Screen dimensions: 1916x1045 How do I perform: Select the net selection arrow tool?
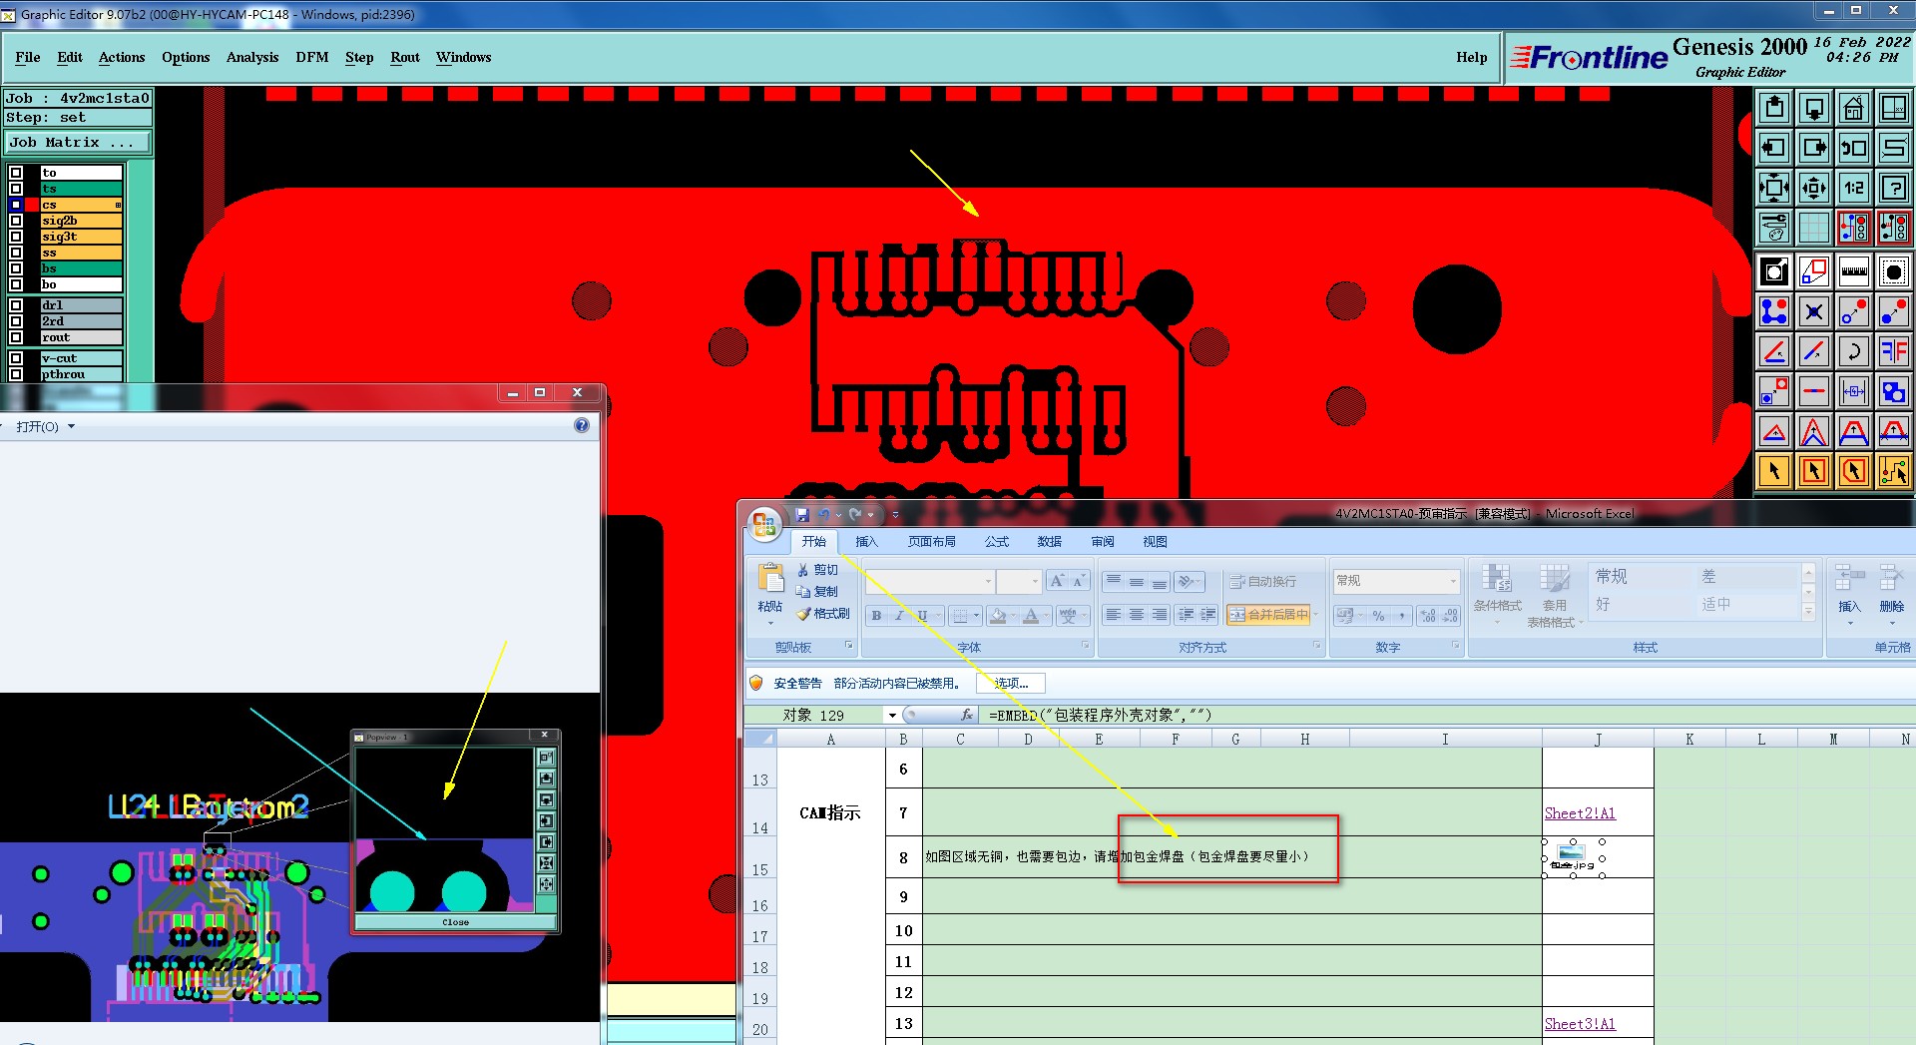[1894, 471]
